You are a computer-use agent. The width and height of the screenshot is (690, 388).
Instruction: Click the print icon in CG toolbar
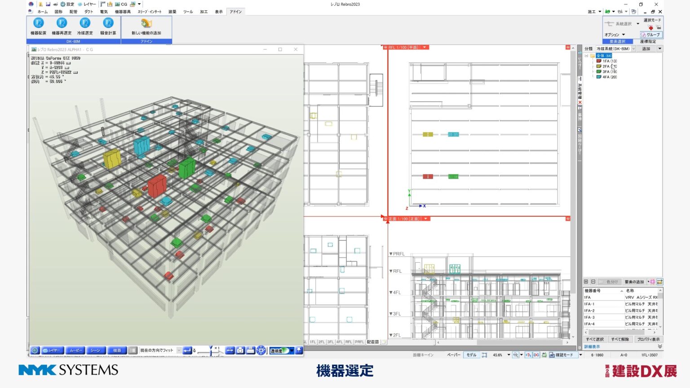(x=251, y=350)
